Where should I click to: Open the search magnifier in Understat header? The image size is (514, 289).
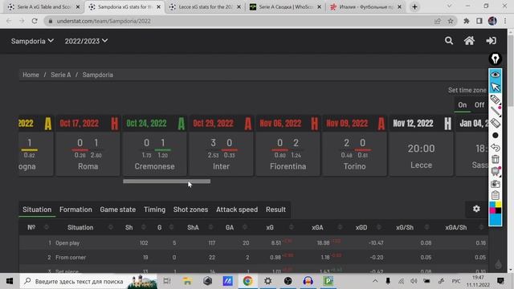449,41
